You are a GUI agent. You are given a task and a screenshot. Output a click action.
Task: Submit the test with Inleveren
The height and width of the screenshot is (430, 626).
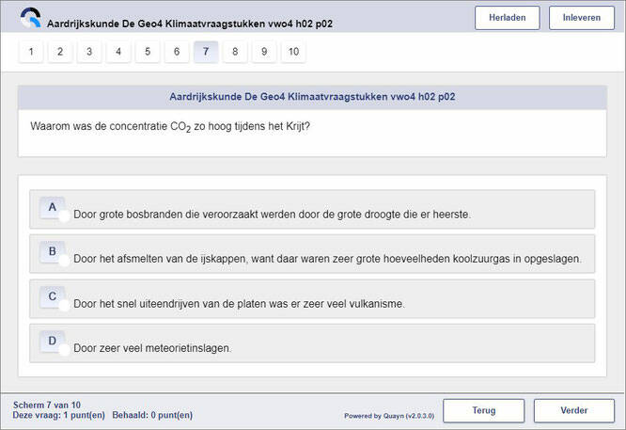(581, 18)
